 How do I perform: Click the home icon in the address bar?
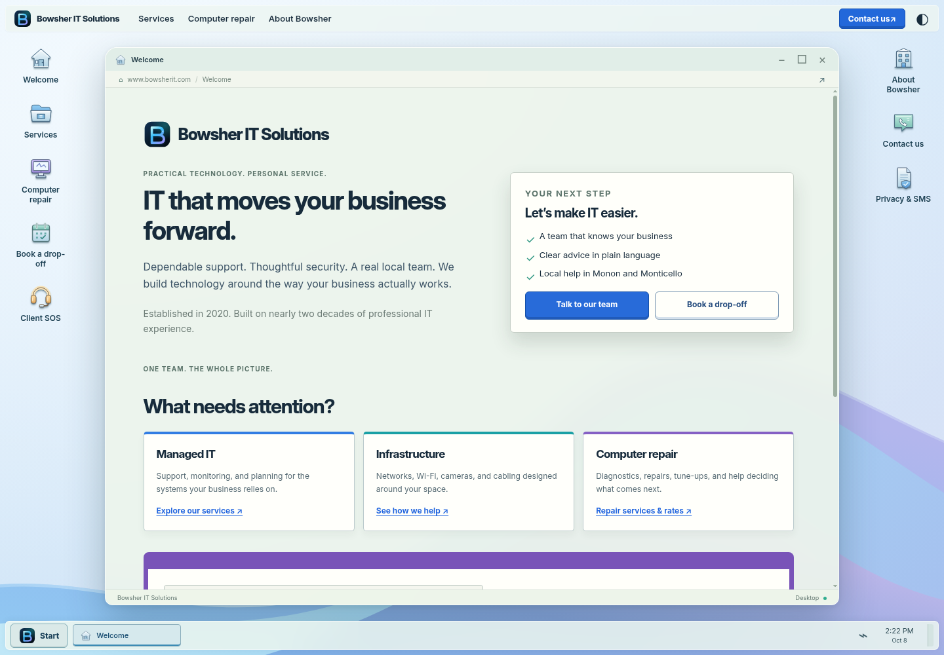121,80
